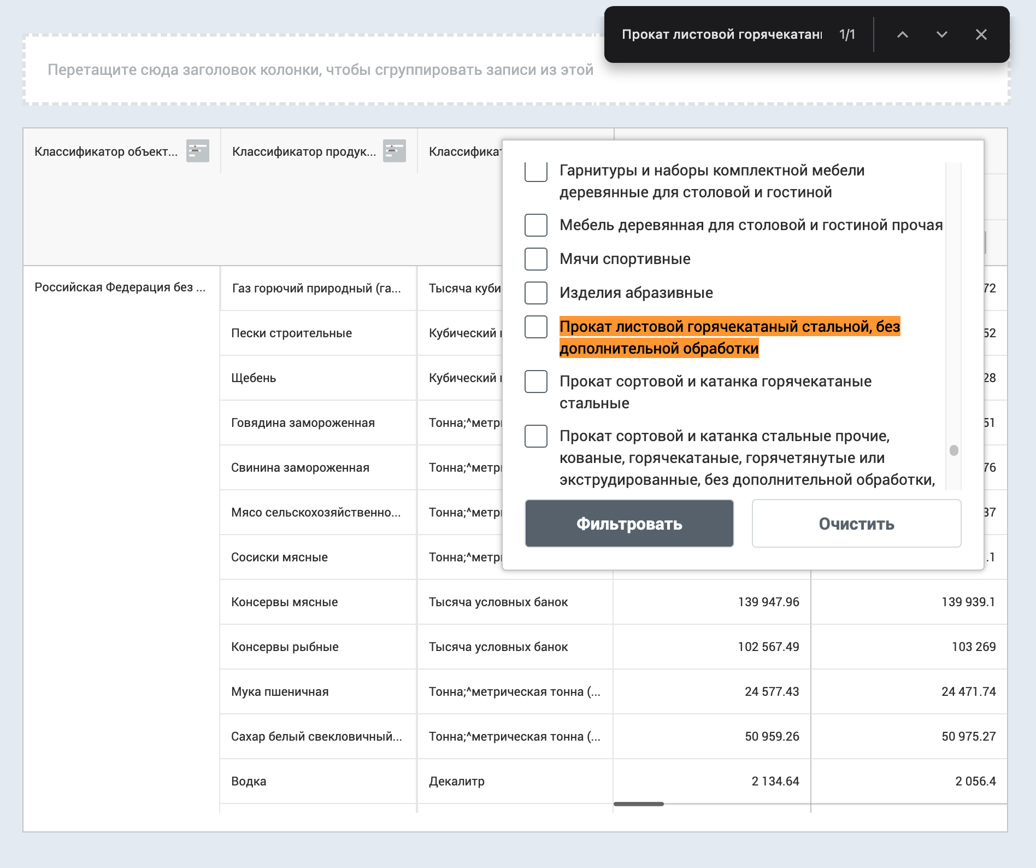Check the Мячи спортивные checkbox

(x=535, y=259)
